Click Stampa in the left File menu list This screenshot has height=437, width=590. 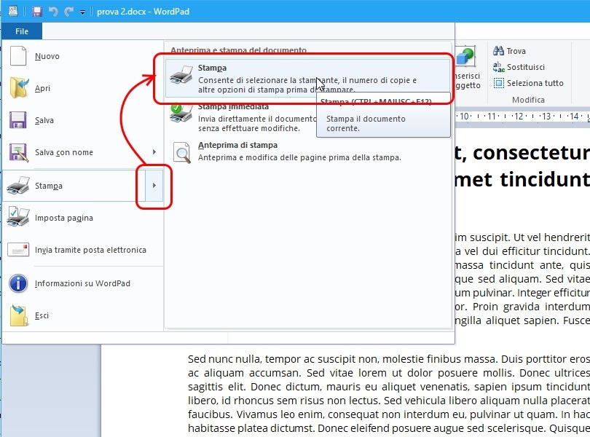[x=74, y=186]
